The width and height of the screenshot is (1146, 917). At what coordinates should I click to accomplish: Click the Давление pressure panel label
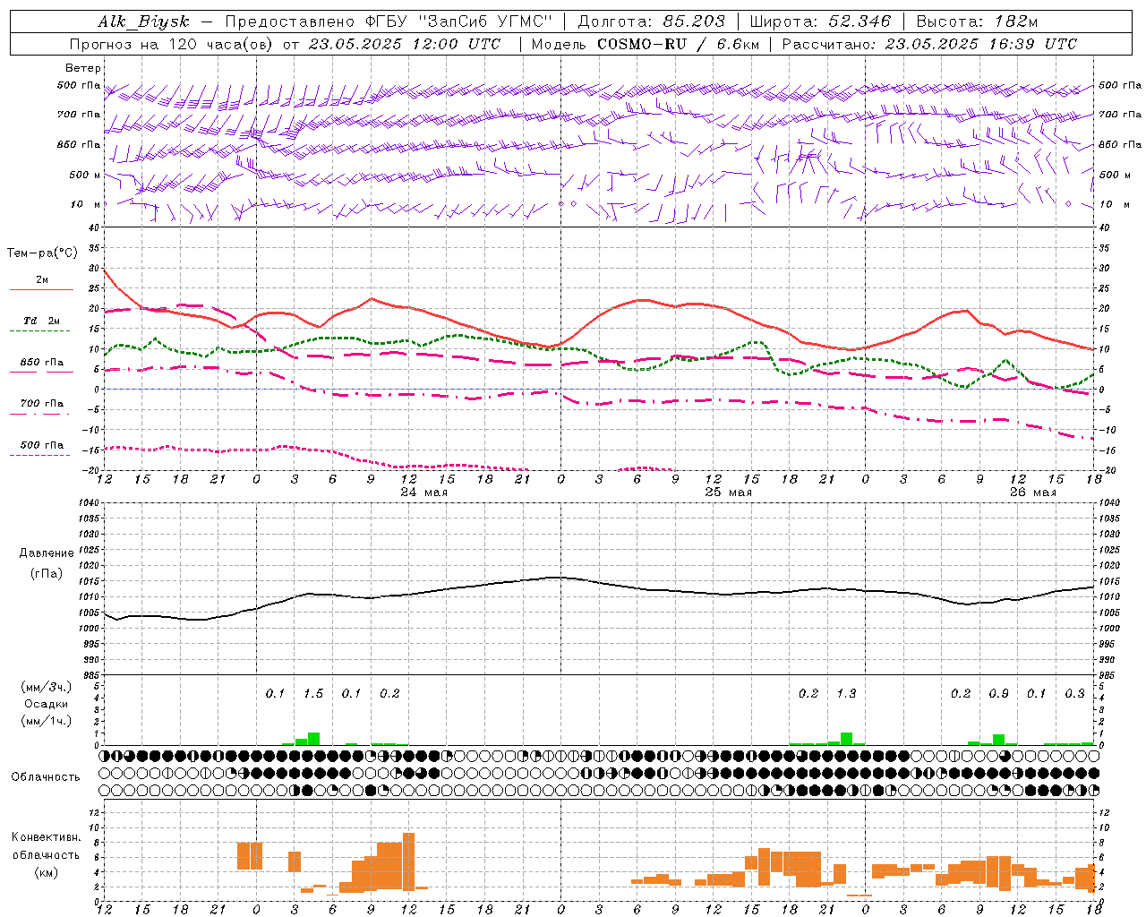(47, 553)
